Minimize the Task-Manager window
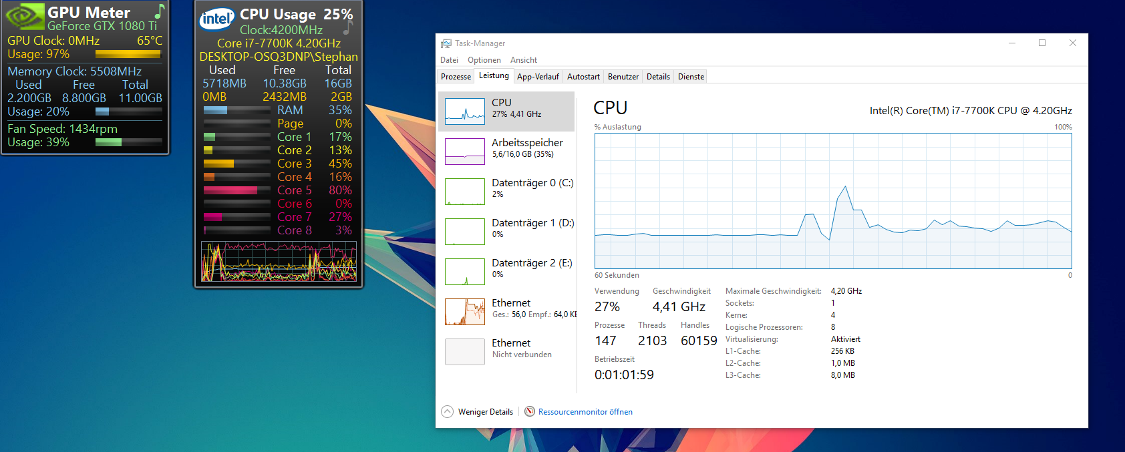 tap(1012, 43)
